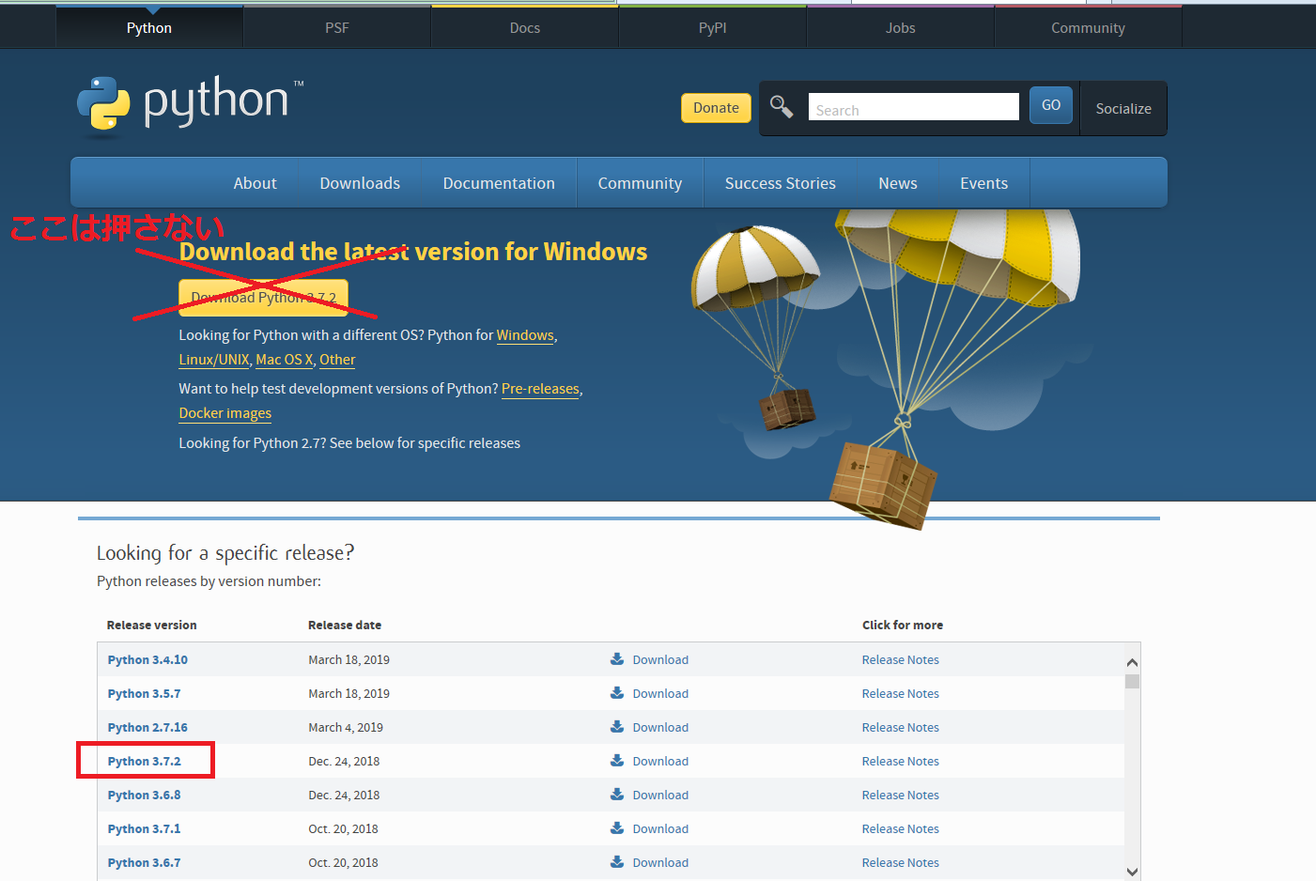Viewport: 1316px width, 881px height.
Task: Click download icon in Python 3.7.2 row
Action: (617, 761)
